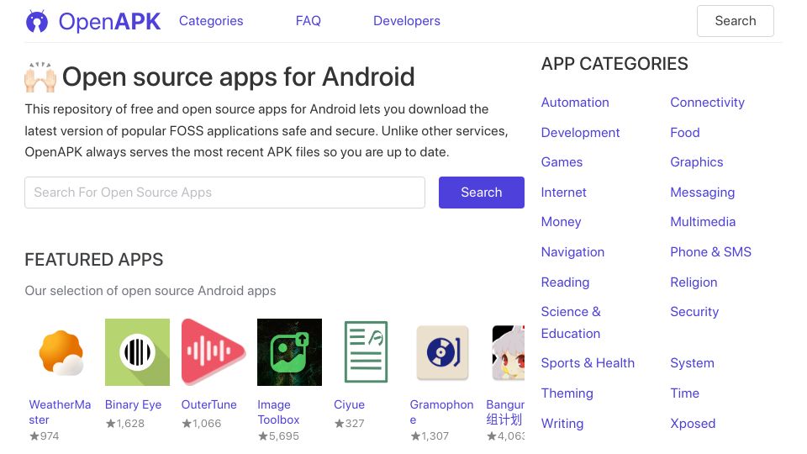Click the blue Search button
The image size is (807, 454).
pyautogui.click(x=481, y=193)
